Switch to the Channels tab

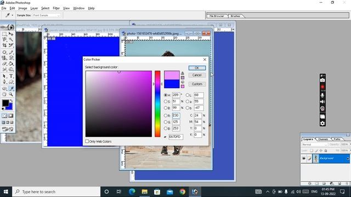tap(323, 139)
